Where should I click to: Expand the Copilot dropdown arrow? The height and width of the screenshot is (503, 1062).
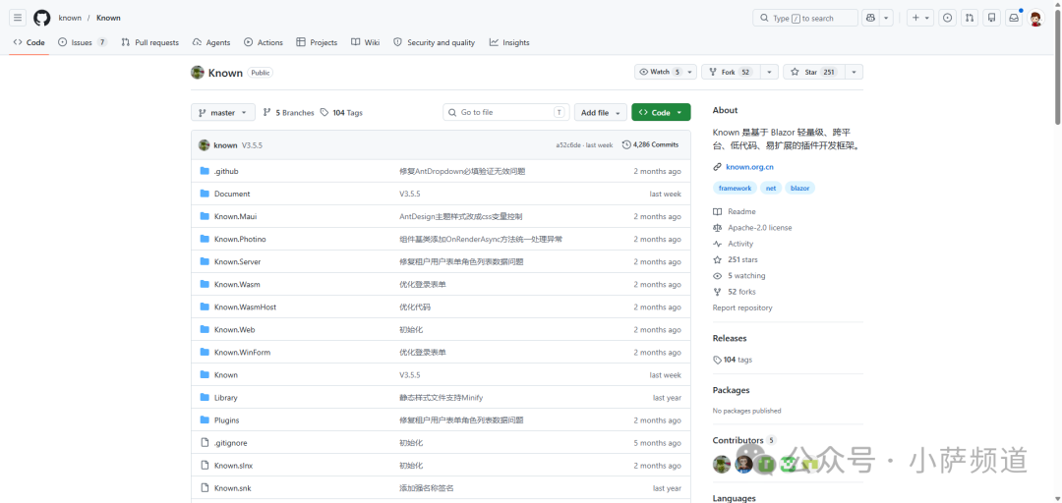click(886, 18)
